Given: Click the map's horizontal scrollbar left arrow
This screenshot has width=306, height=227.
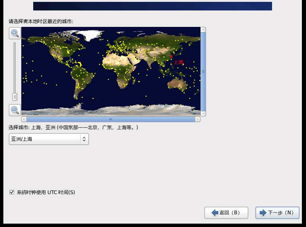Looking at the screenshot, I should click(x=24, y=119).
